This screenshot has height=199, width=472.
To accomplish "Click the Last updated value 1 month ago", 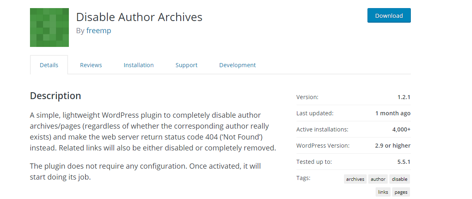I will coord(393,113).
